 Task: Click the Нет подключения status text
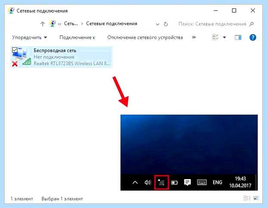point(54,57)
